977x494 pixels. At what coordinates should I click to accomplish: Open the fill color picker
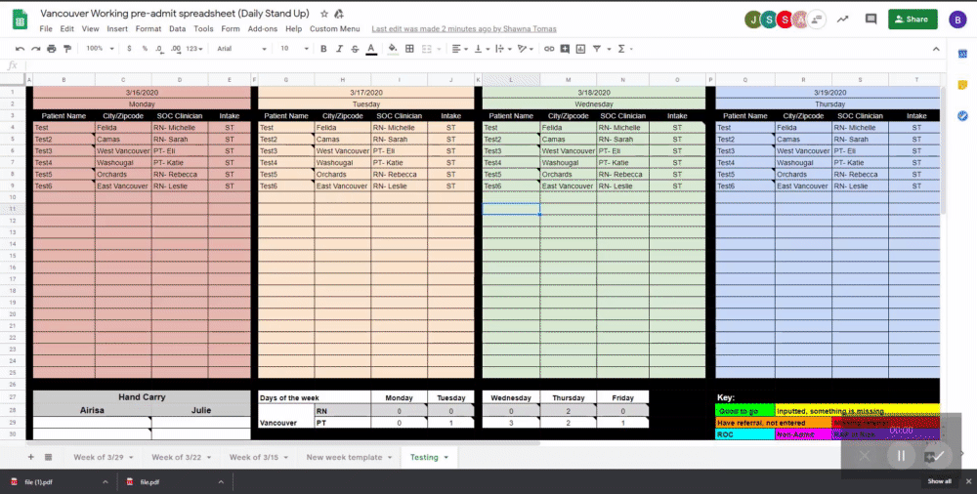pos(393,49)
